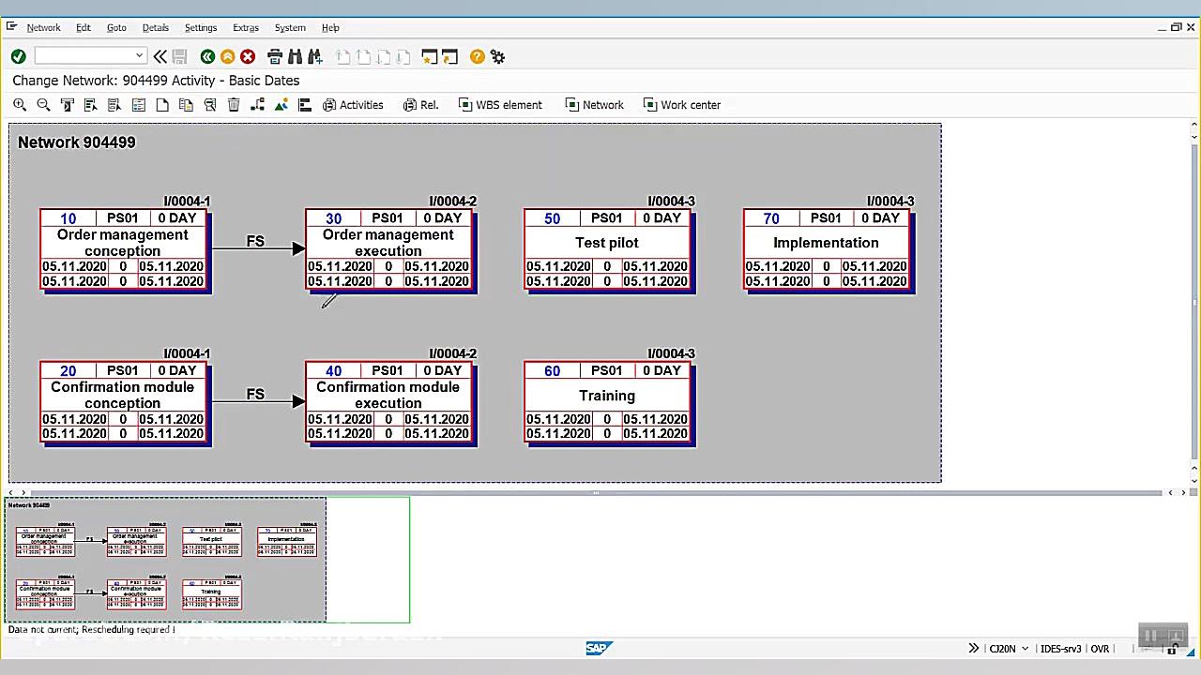Click WBS label I/0004-3 above Implementation
1201x675 pixels.
click(x=890, y=202)
